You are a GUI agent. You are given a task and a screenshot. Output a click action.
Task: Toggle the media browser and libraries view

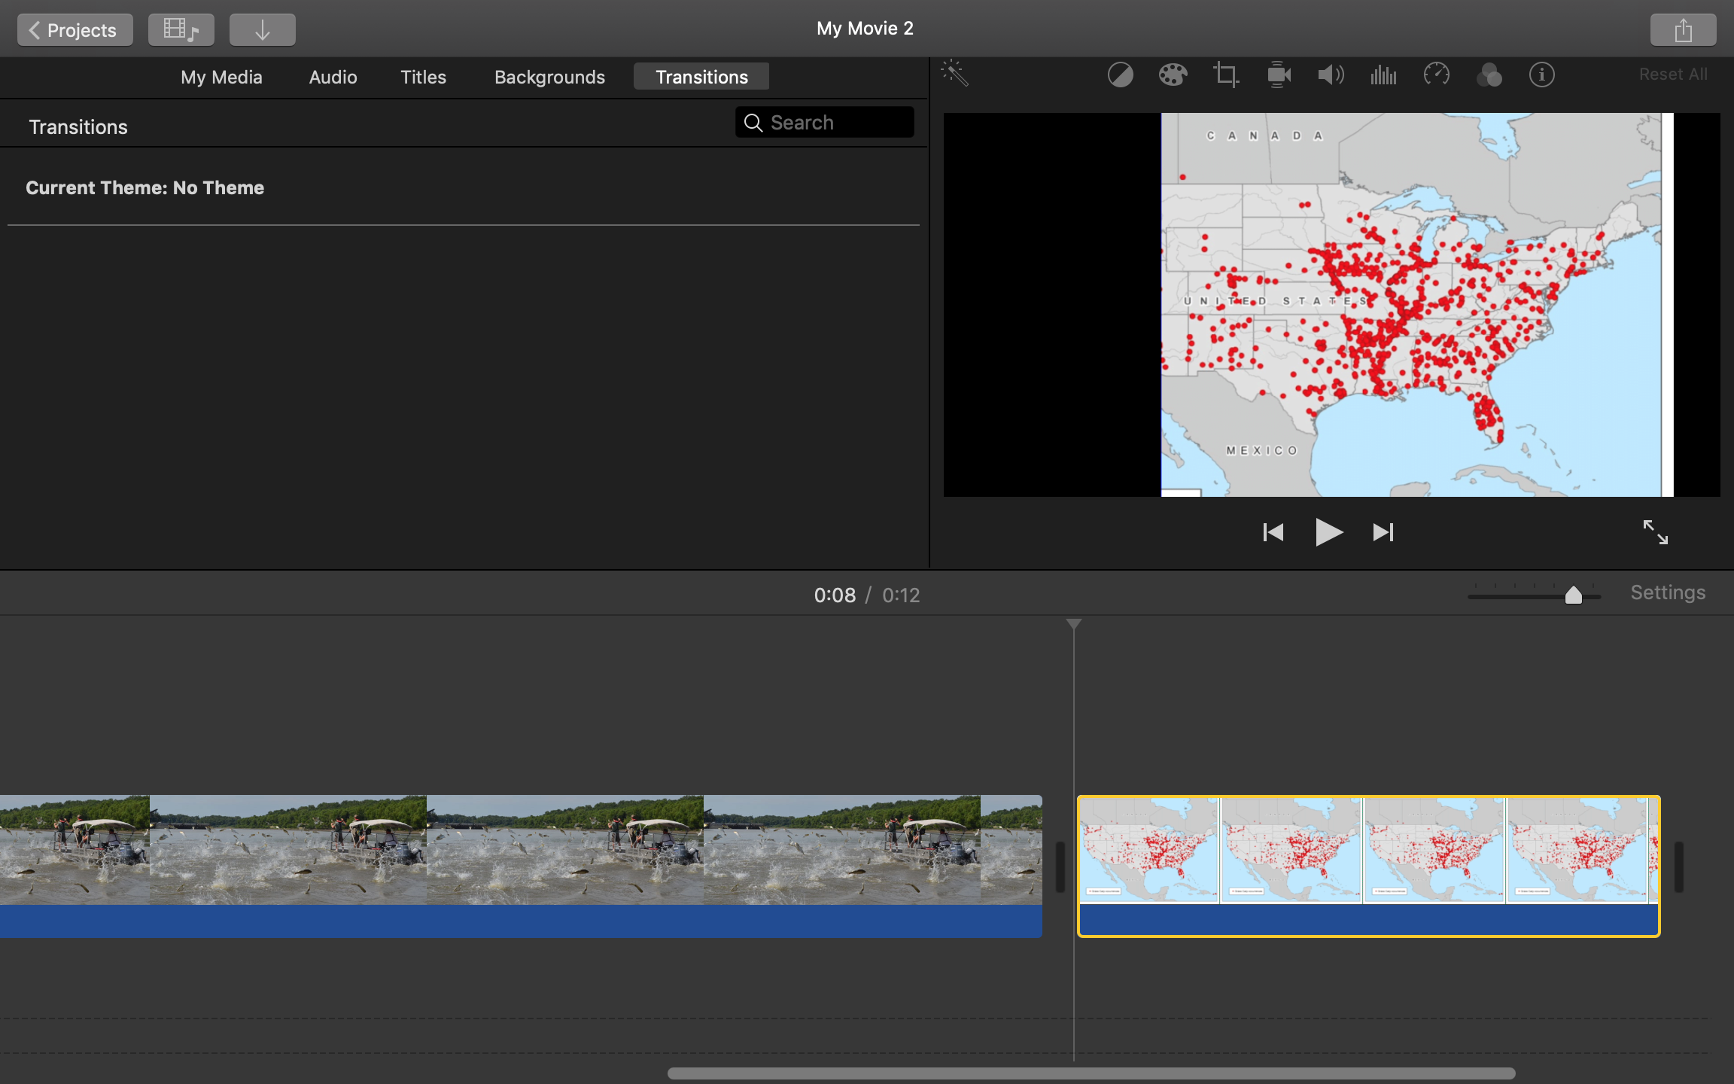point(181,30)
